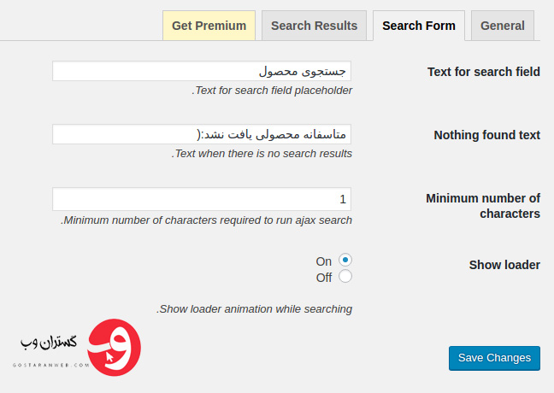
Task: Switch to the Search Results tab
Action: (x=314, y=26)
